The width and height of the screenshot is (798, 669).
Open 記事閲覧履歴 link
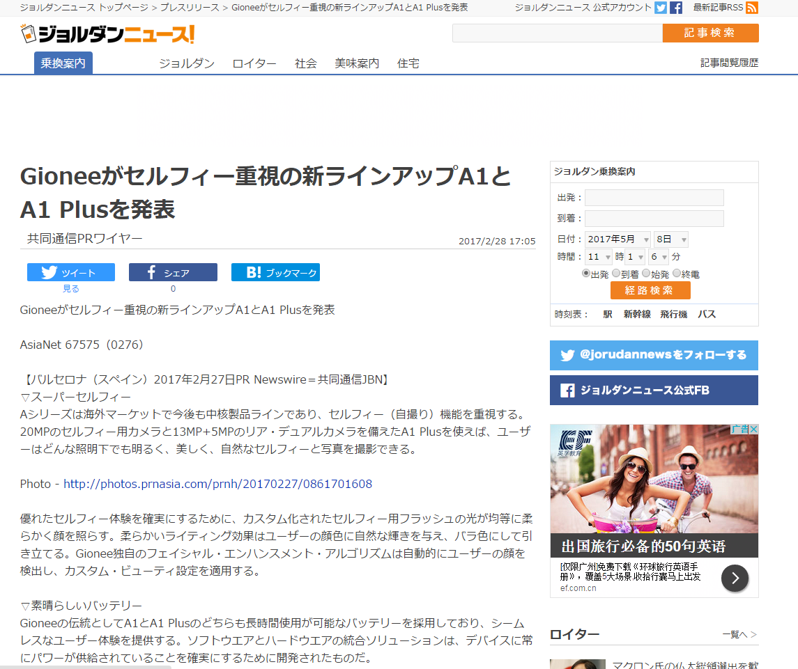pyautogui.click(x=729, y=63)
